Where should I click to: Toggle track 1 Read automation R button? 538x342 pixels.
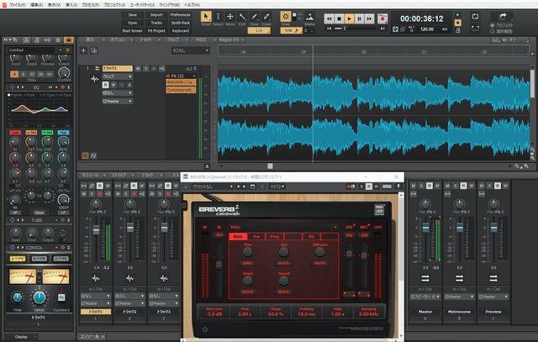[x=105, y=85]
